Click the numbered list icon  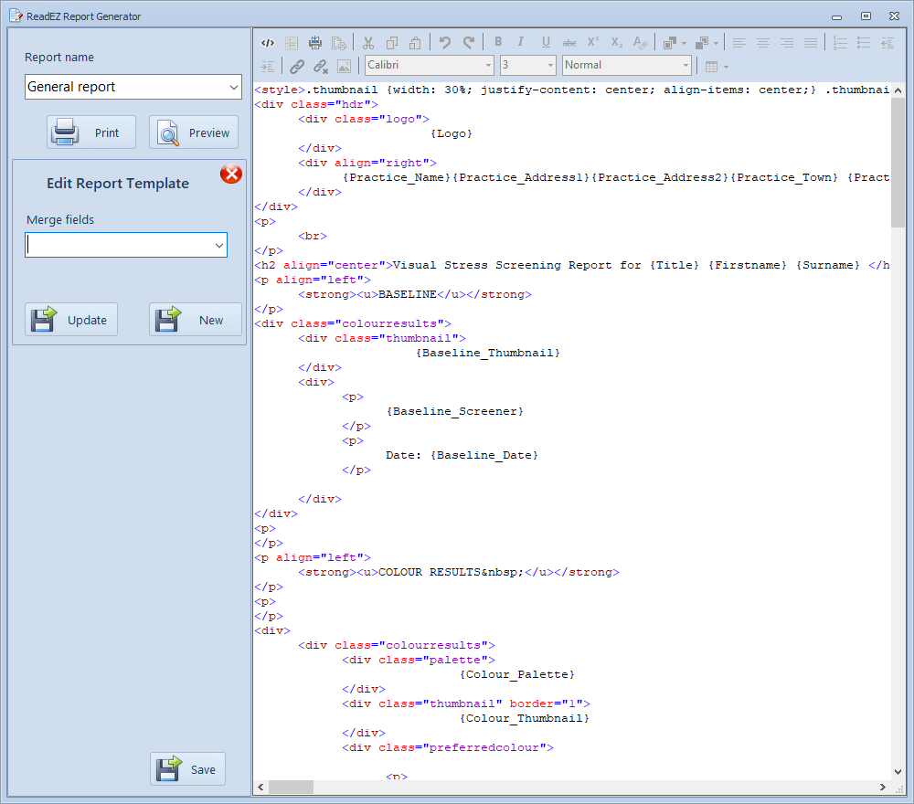[x=840, y=43]
